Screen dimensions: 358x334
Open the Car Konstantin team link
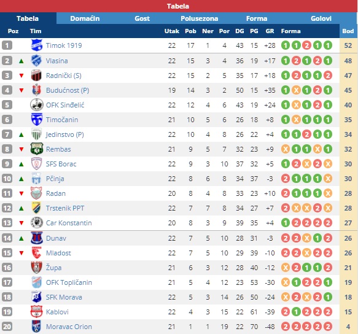[69, 223]
